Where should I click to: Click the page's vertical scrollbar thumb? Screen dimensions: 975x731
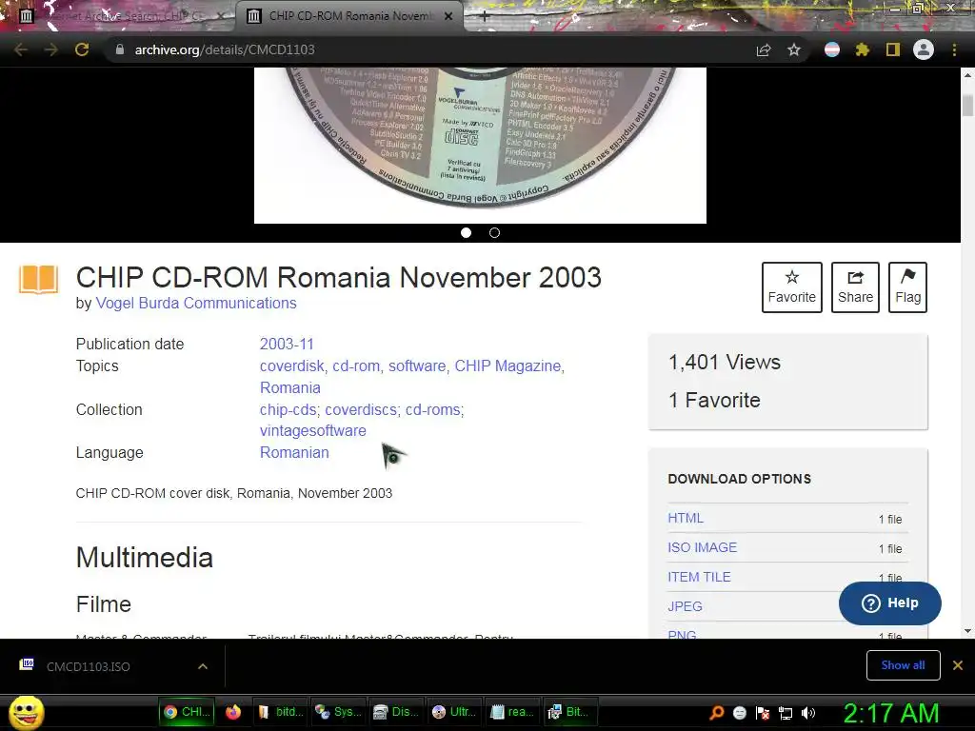(967, 105)
